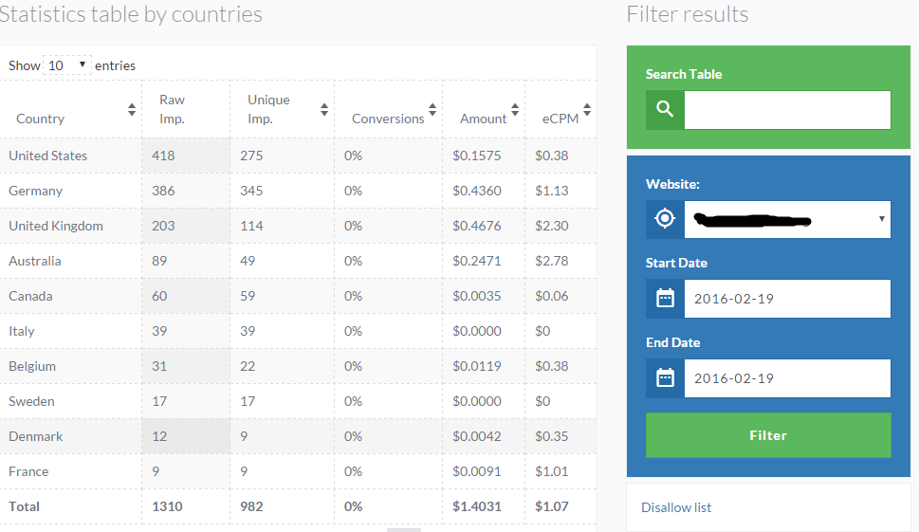Focus the End Date input field

click(787, 378)
